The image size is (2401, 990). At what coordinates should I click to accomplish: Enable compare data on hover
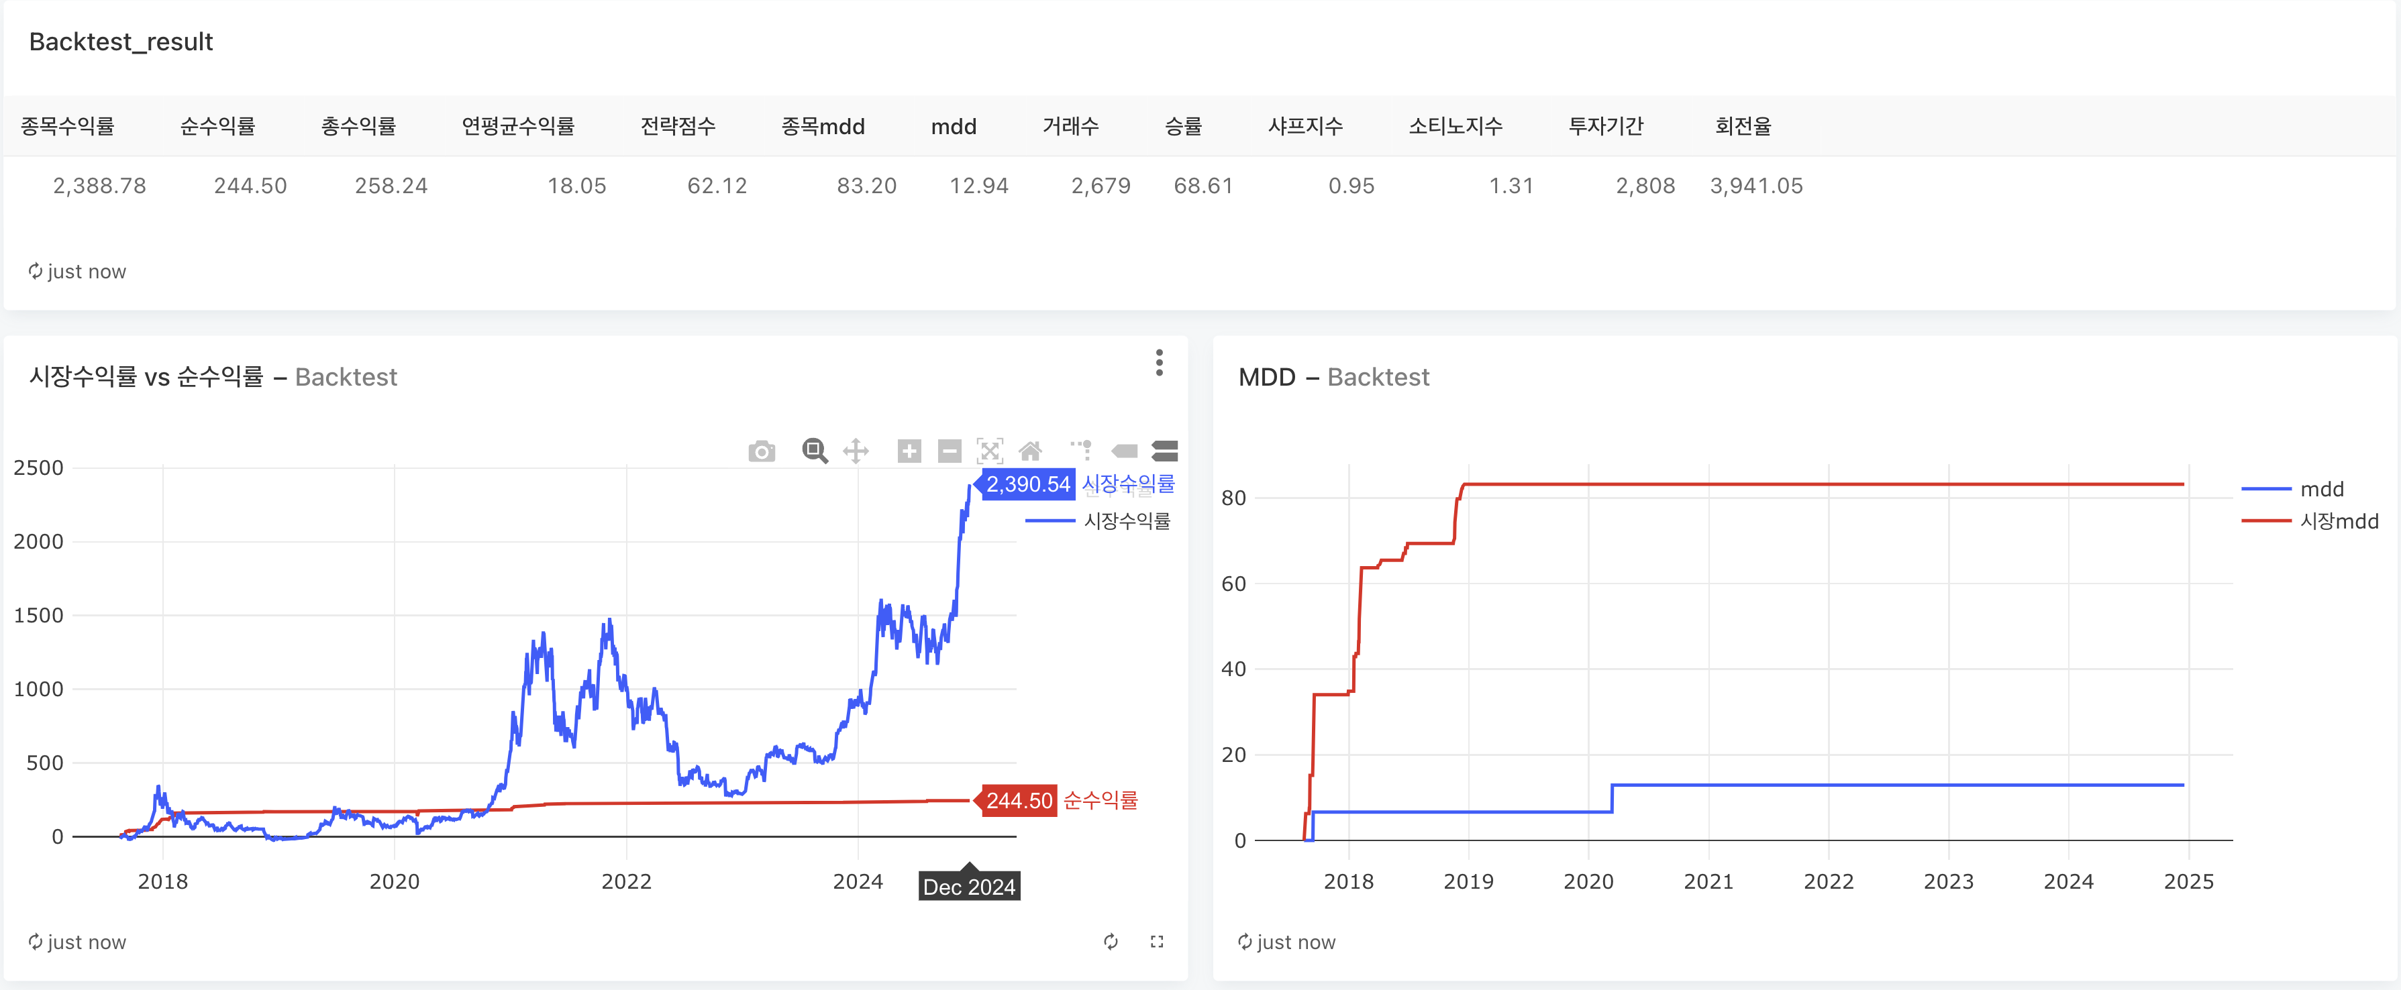pyautogui.click(x=1164, y=451)
